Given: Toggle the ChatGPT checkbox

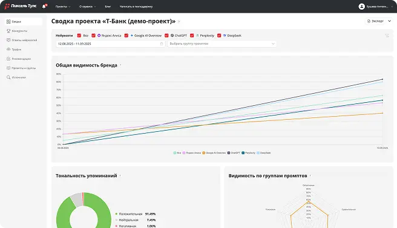Looking at the screenshot, I should pos(166,36).
